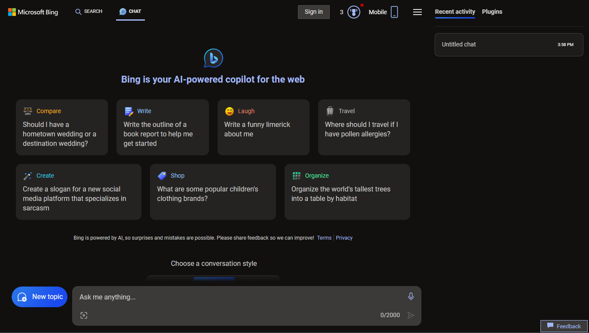Click the search magnifier icon
The width and height of the screenshot is (589, 333).
click(x=78, y=12)
